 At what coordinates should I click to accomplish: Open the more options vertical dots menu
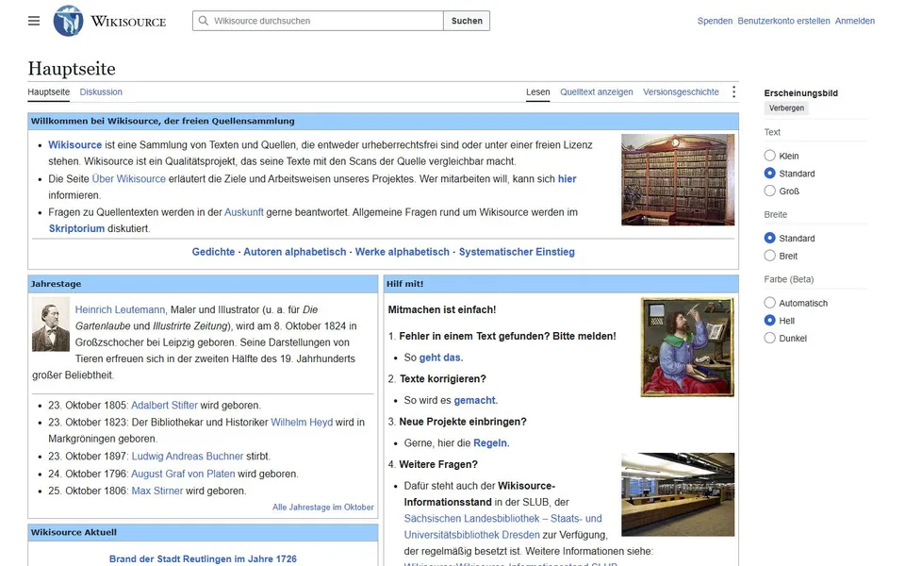733,92
